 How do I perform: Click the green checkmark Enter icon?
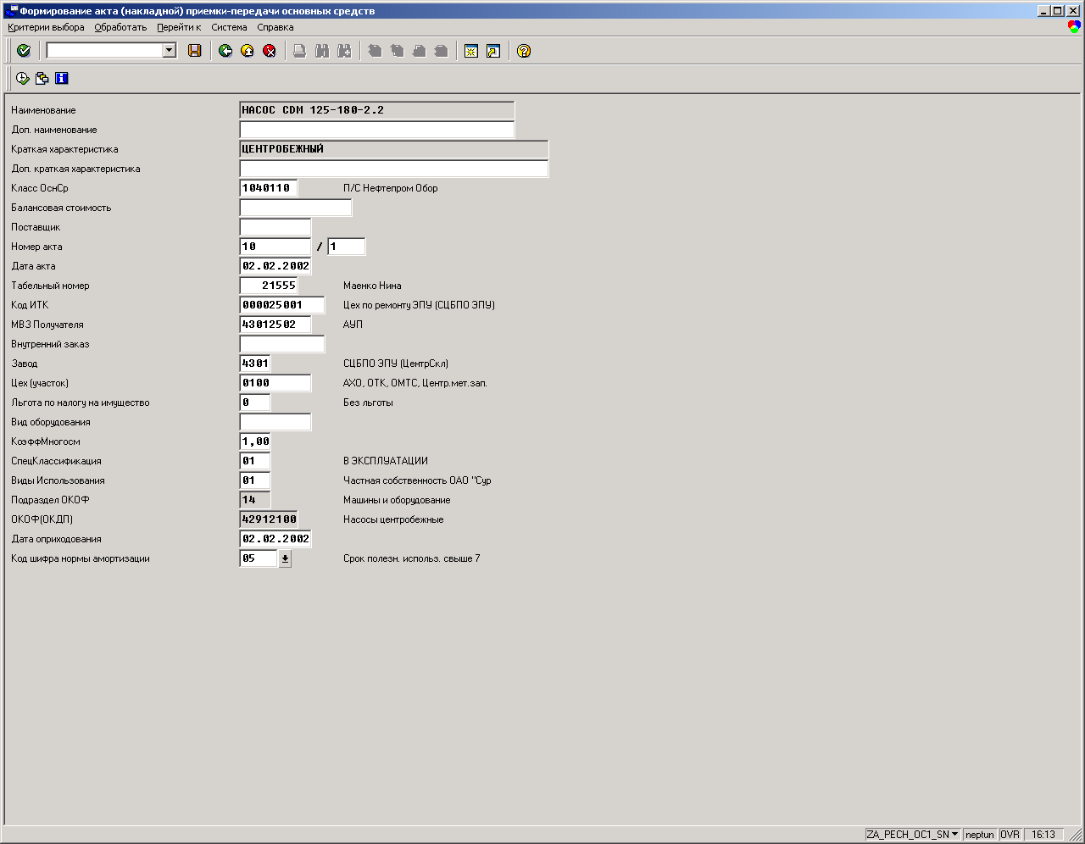point(24,51)
